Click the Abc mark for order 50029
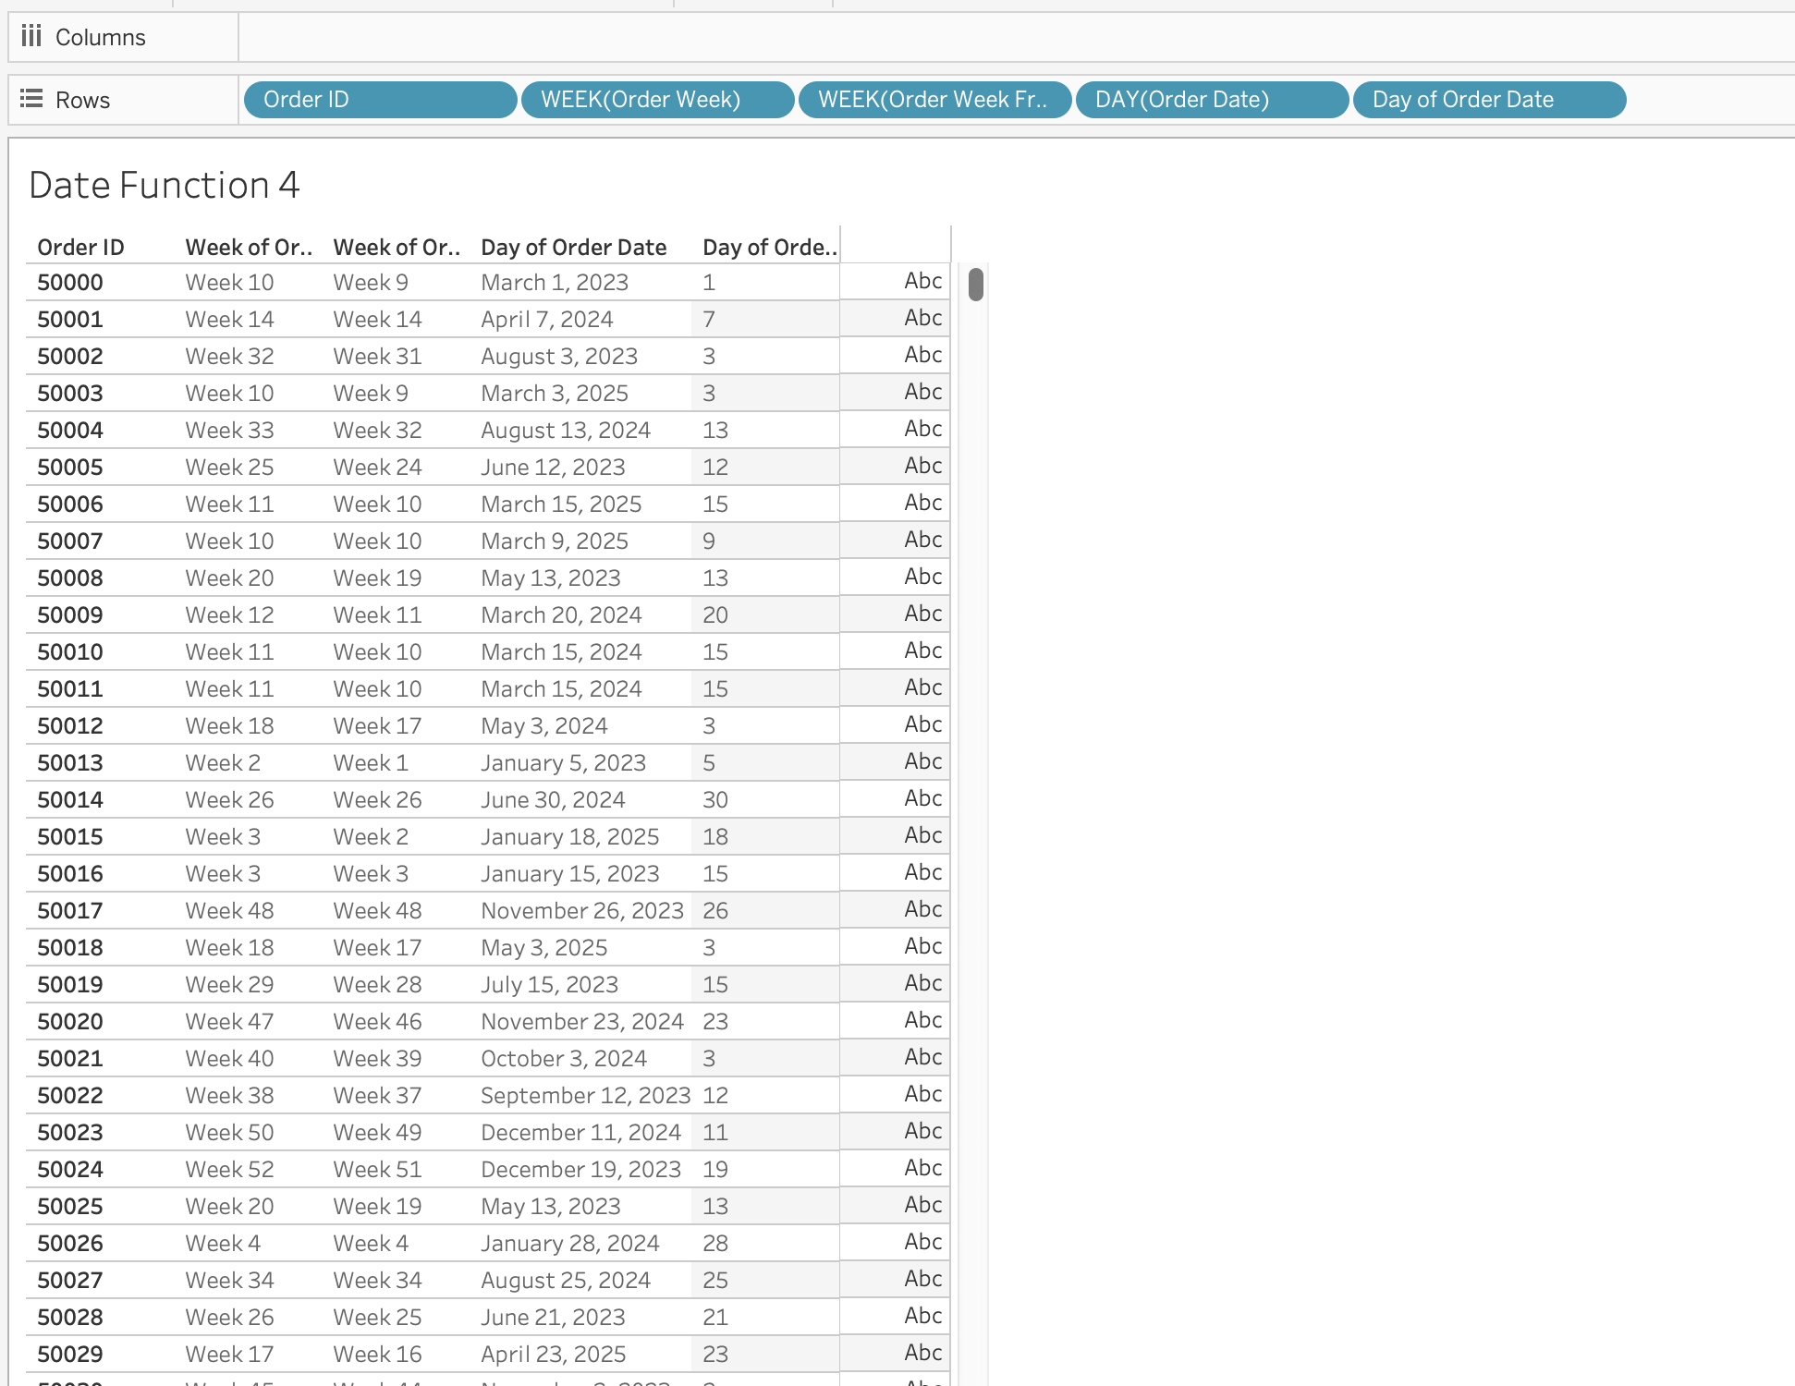 (922, 1353)
